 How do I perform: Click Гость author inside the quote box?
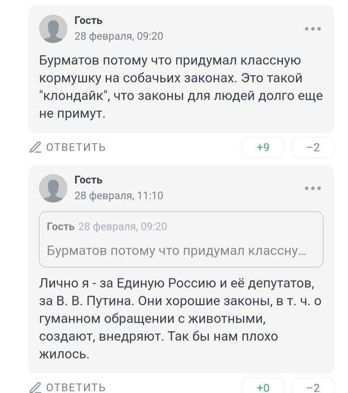click(x=61, y=227)
